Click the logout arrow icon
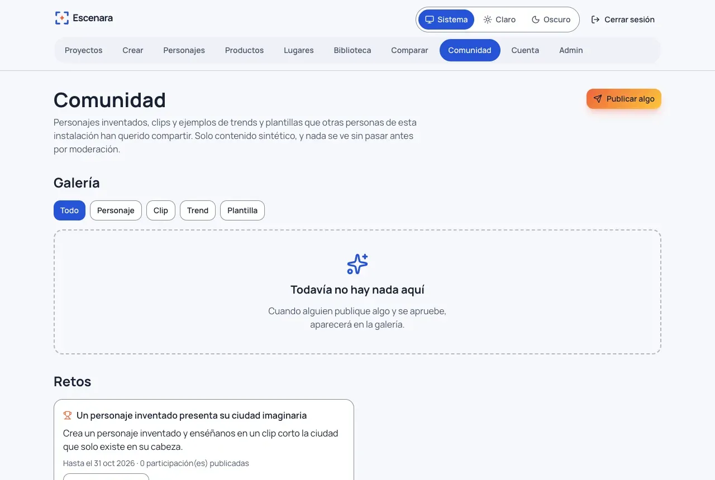715x480 pixels. point(595,20)
